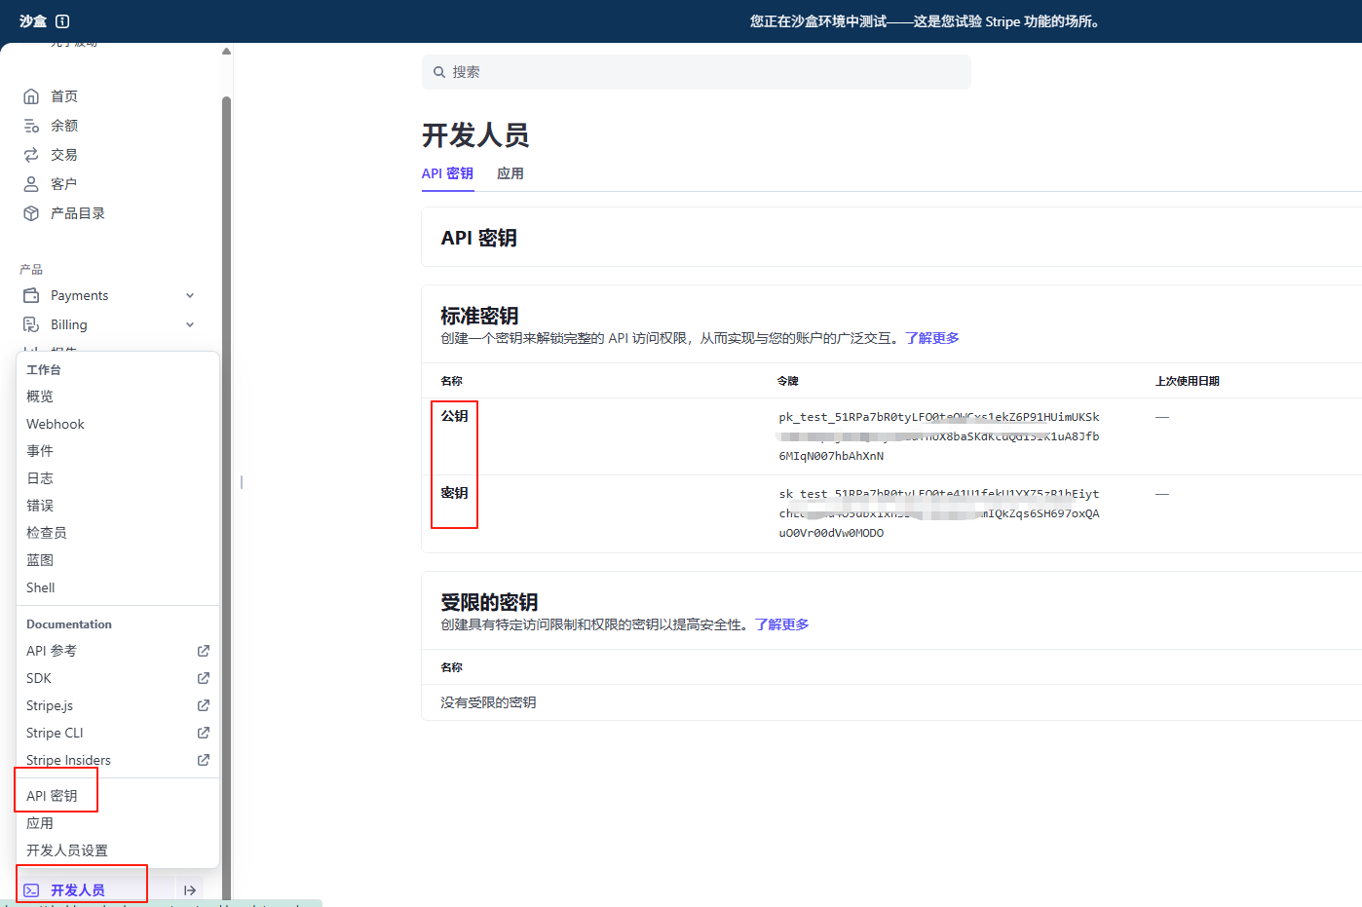This screenshot has height=907, width=1362.
Task: Open the 交易 transactions icon
Action: click(31, 154)
